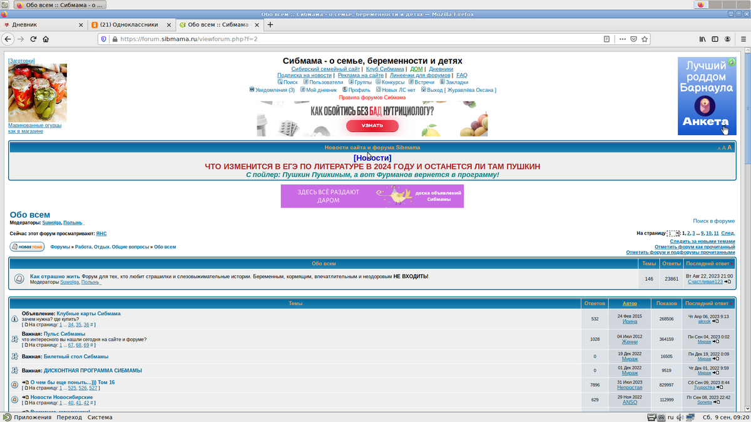751x422 pixels.
Task: Jump to page 11 of the forum
Action: coord(717,233)
